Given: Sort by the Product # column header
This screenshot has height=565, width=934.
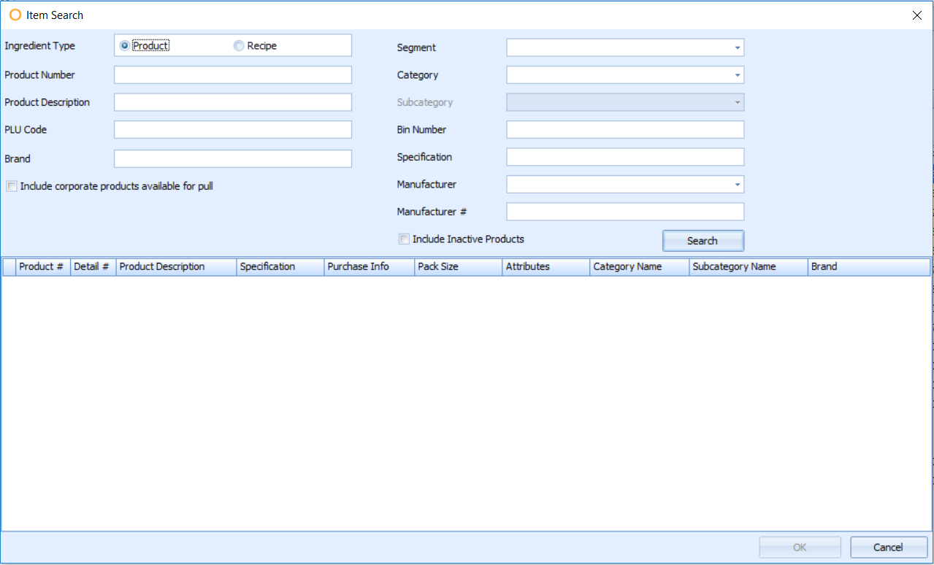Looking at the screenshot, I should click(42, 266).
